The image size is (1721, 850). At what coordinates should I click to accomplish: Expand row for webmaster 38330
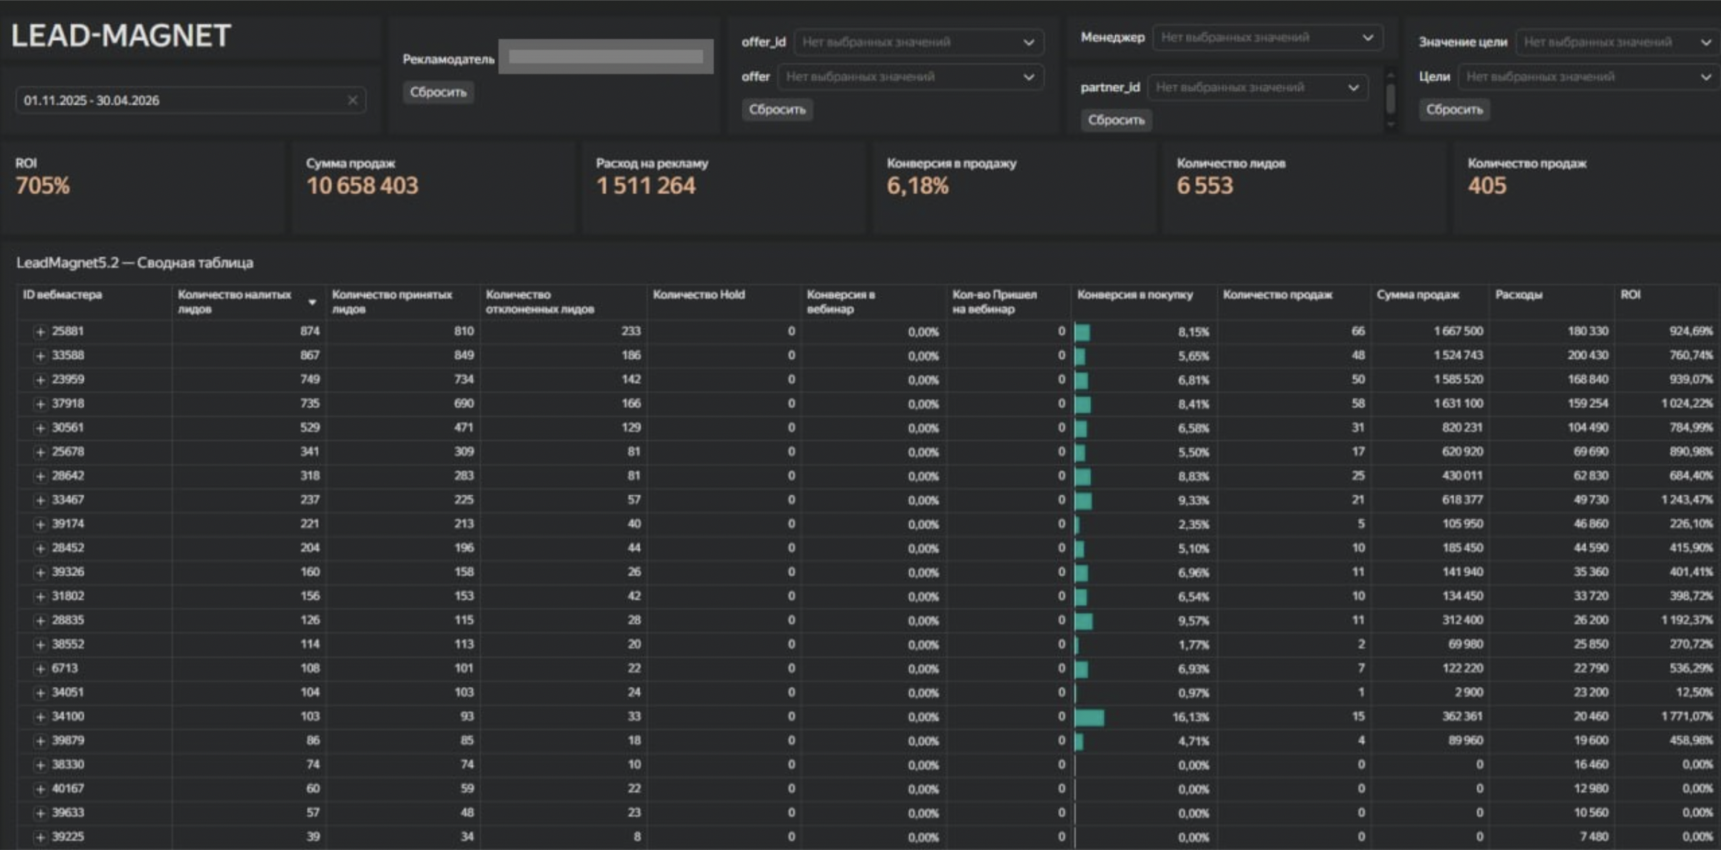pyautogui.click(x=40, y=766)
